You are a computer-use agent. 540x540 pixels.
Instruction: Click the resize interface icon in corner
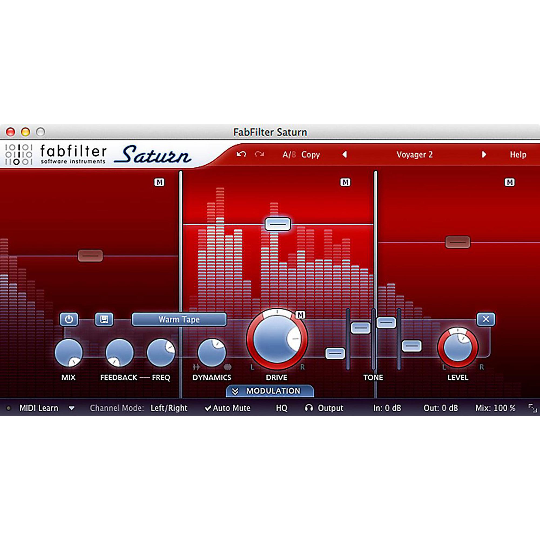click(x=532, y=408)
